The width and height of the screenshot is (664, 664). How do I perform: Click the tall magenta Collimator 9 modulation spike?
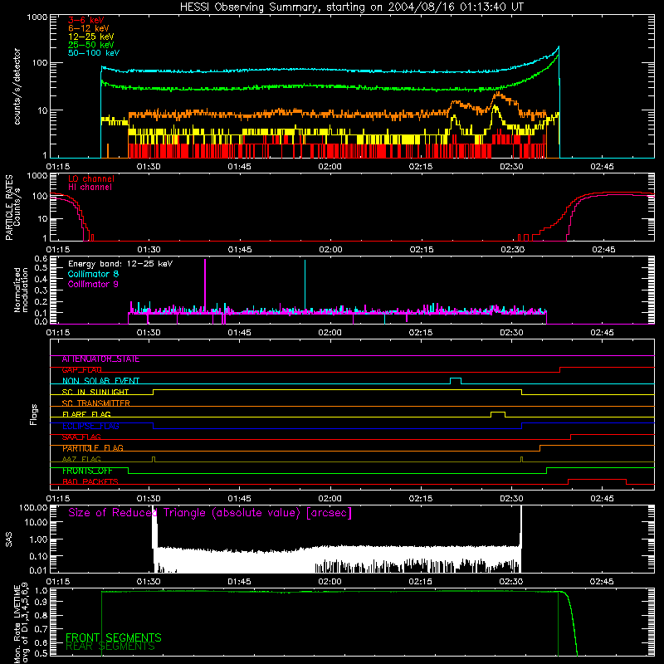(205, 286)
